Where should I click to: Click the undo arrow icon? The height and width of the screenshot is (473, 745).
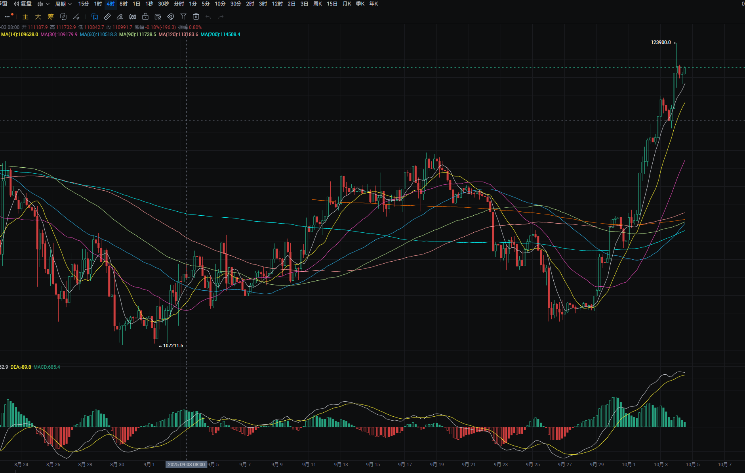pyautogui.click(x=208, y=17)
